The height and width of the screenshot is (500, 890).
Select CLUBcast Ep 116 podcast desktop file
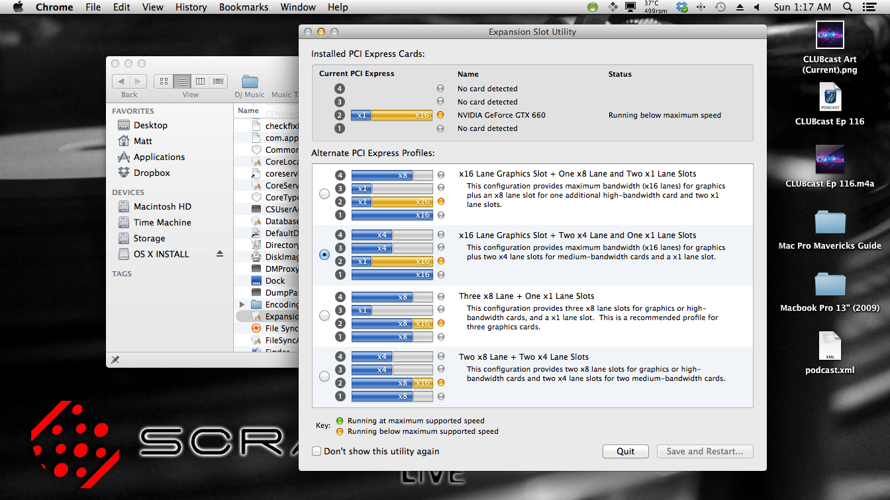[x=830, y=104]
